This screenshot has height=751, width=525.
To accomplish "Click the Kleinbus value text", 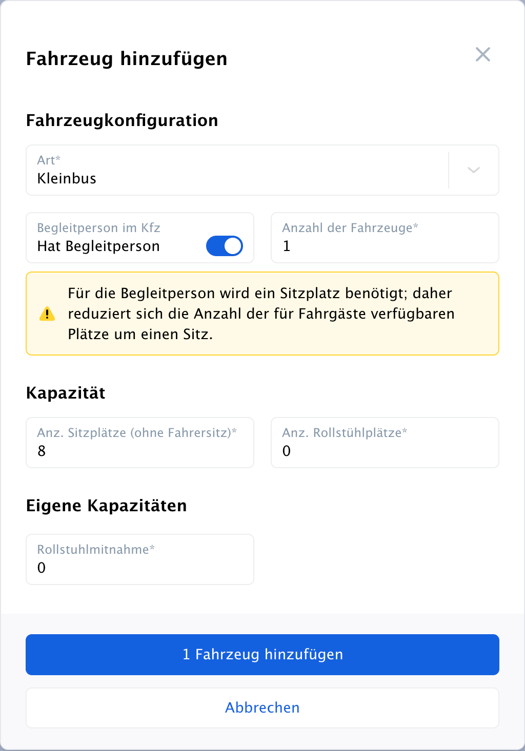I will 67,179.
